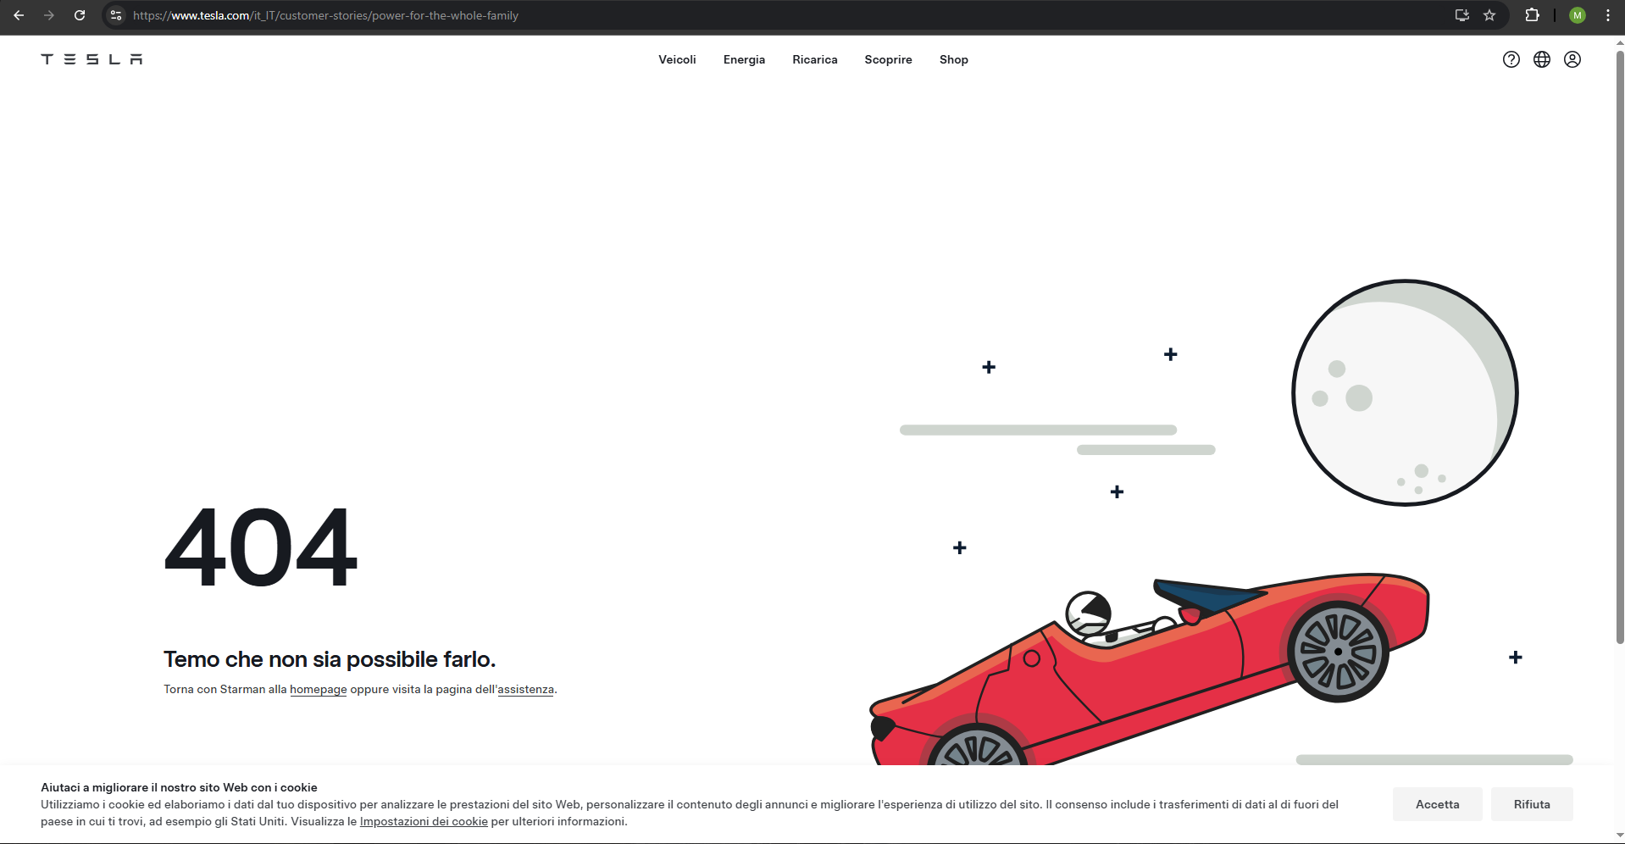This screenshot has height=844, width=1625.
Task: Click the page vertical scrollbar
Action: pyautogui.click(x=1620, y=347)
